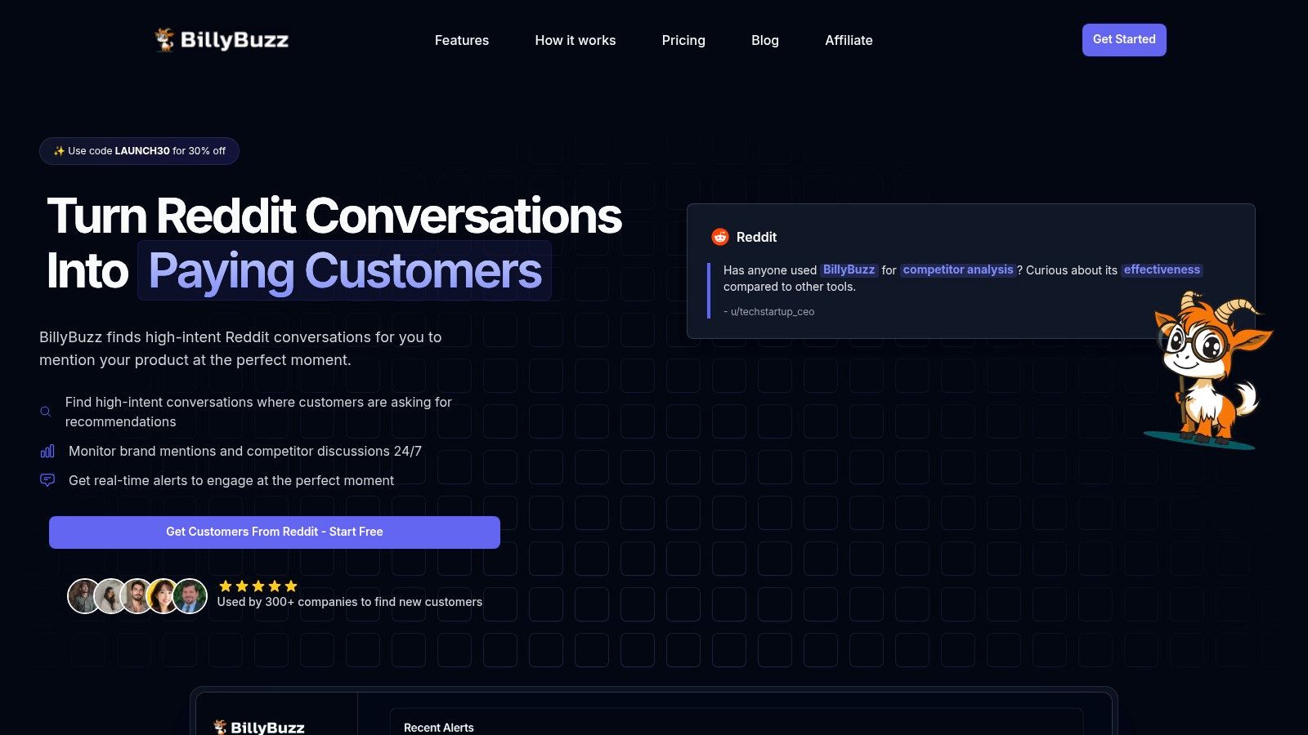This screenshot has height=735, width=1308.
Task: Click the chat bubble alerts icon
Action: (x=47, y=480)
